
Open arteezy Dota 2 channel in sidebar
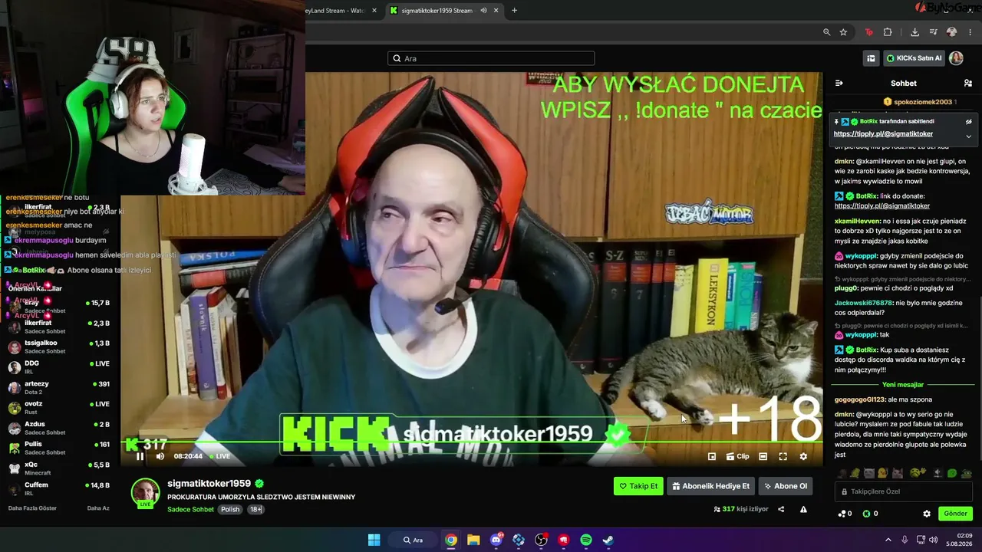pos(60,387)
